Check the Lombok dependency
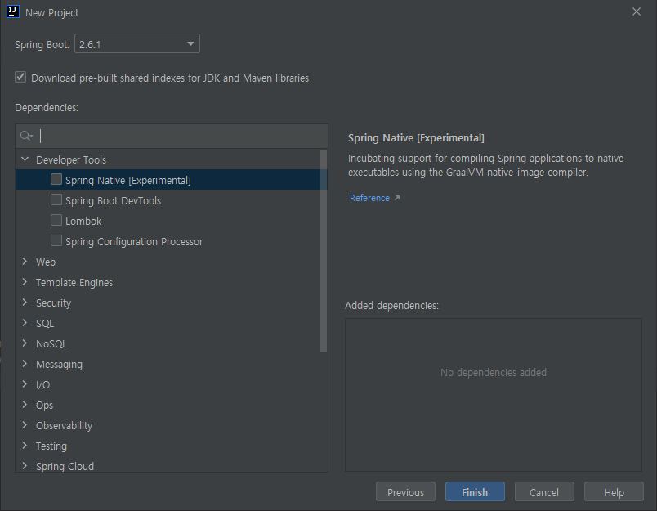This screenshot has width=657, height=511. coord(56,221)
